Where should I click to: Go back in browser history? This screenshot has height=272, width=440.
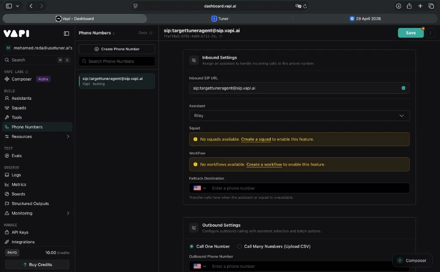(x=31, y=6)
